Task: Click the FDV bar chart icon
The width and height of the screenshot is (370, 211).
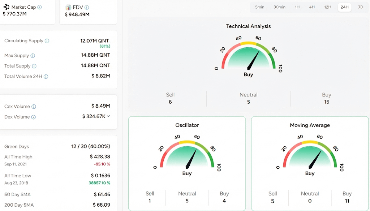Action: 68,7
